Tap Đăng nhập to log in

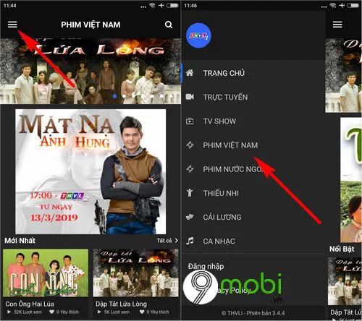(x=206, y=266)
